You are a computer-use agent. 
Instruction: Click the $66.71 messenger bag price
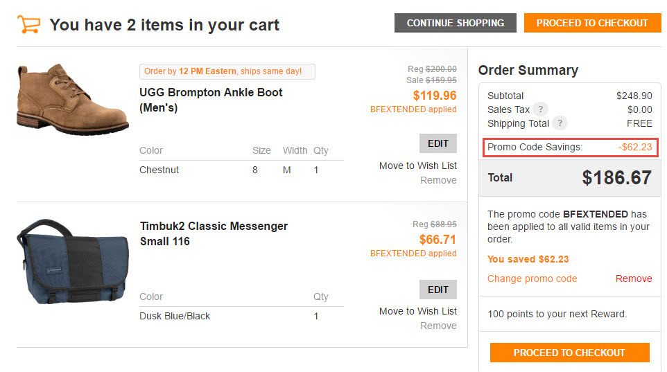[438, 240]
